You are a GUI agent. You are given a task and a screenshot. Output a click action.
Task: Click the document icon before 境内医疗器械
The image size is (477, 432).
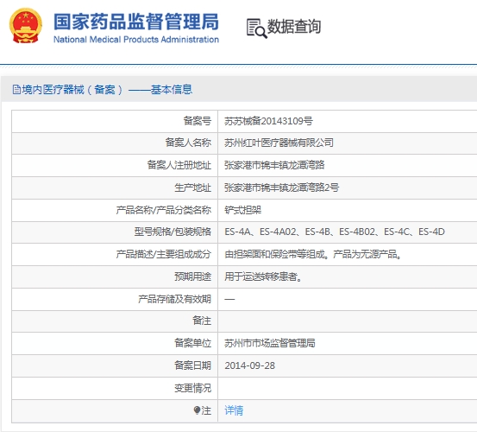[16, 90]
